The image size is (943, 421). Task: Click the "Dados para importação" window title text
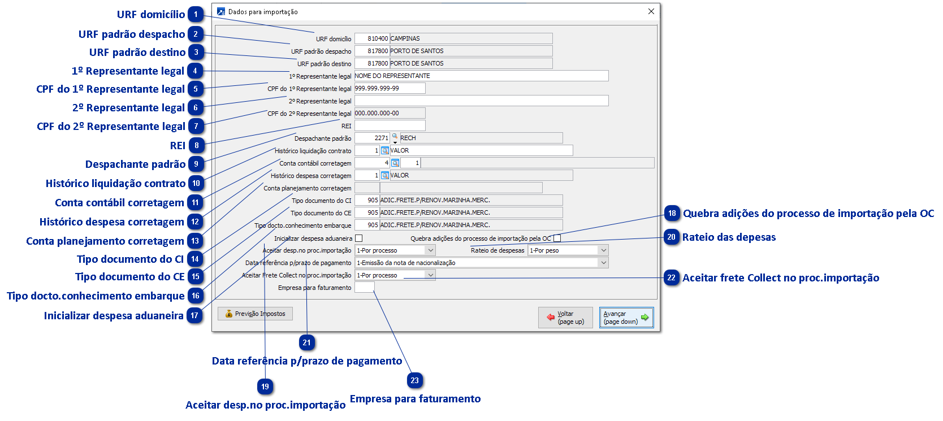tap(263, 12)
